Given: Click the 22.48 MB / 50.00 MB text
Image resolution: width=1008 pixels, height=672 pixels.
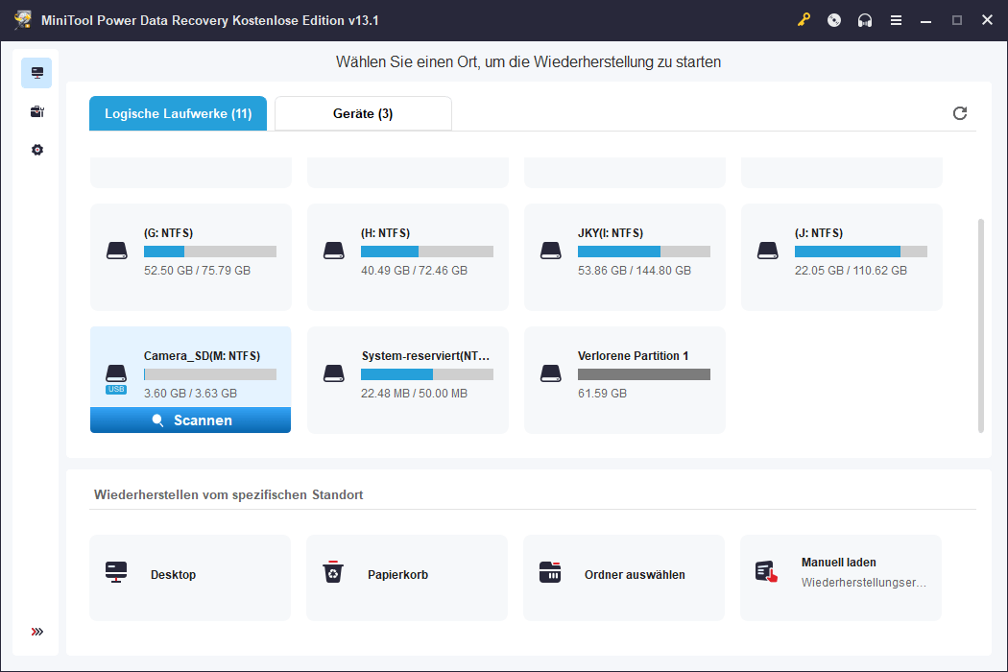Looking at the screenshot, I should [414, 393].
